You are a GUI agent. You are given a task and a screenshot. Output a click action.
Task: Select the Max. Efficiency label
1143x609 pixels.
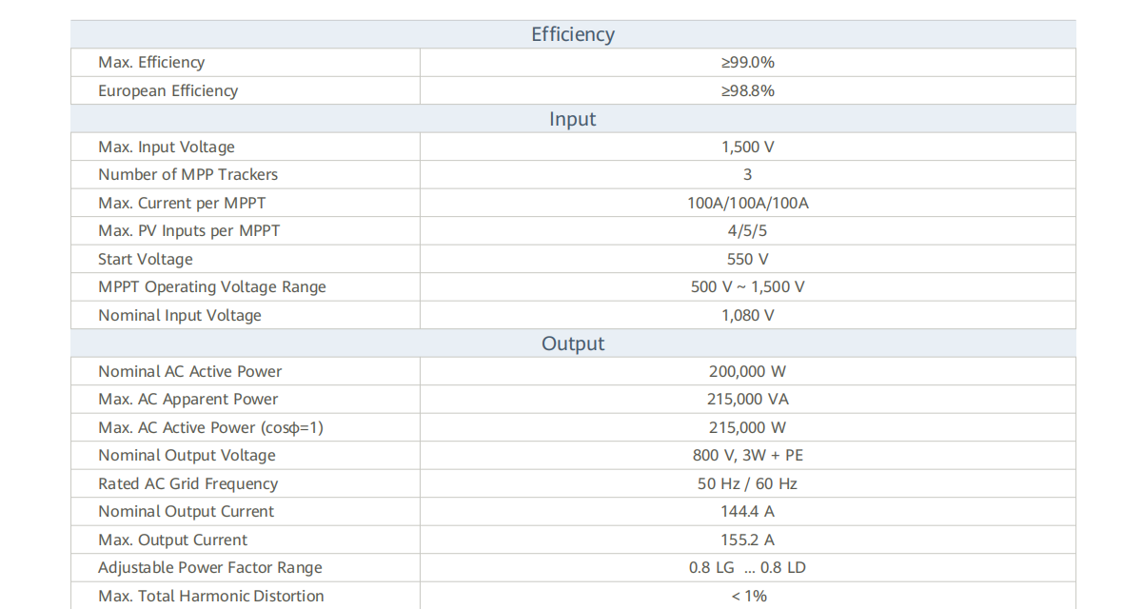(x=151, y=63)
